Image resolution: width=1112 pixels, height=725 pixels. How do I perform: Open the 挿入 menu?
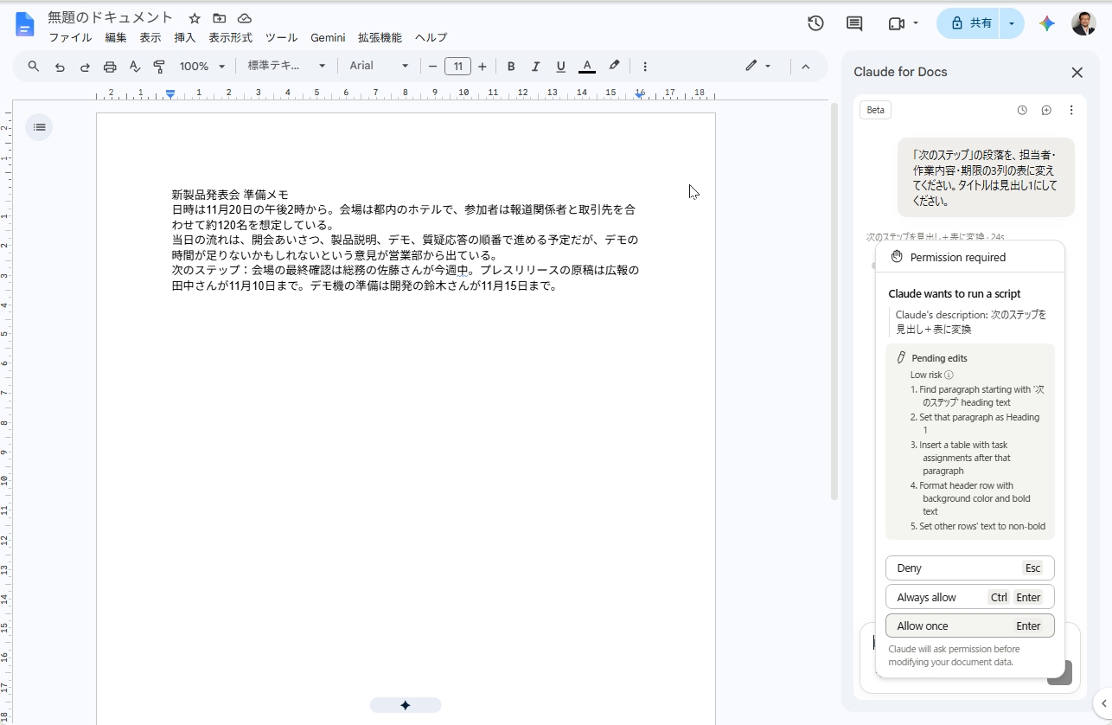185,38
